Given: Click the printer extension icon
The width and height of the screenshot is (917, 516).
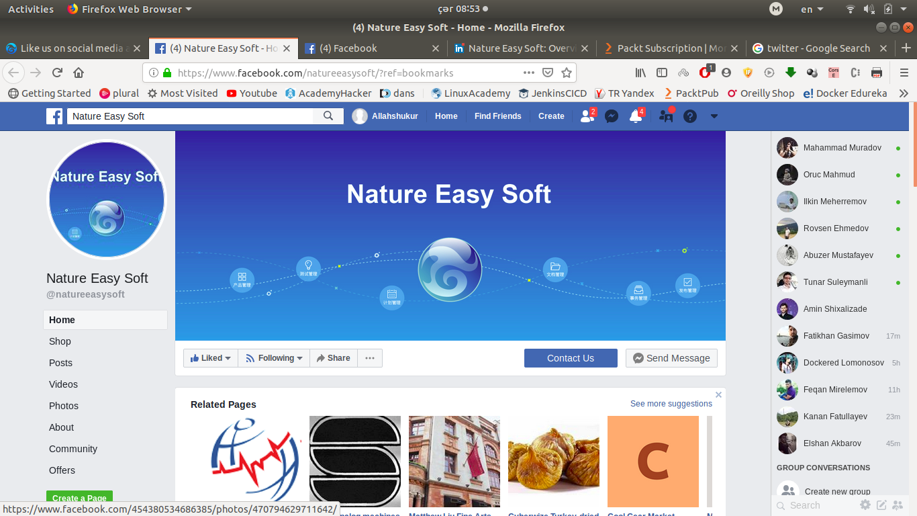Looking at the screenshot, I should (877, 73).
